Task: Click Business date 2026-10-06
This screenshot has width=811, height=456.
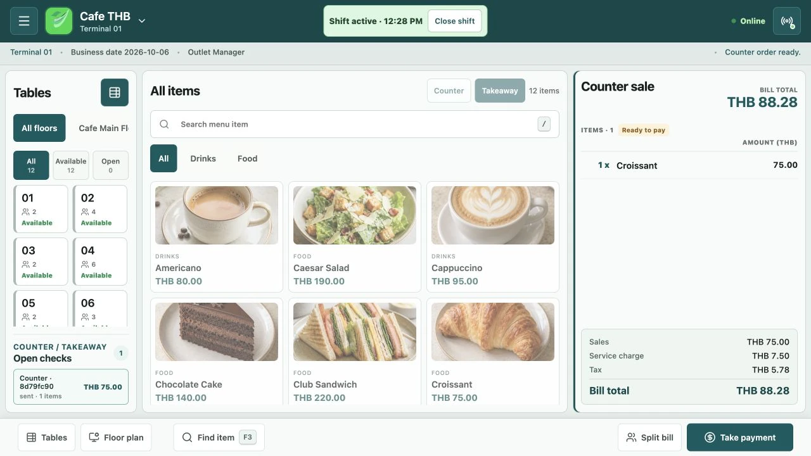Action: [120, 52]
